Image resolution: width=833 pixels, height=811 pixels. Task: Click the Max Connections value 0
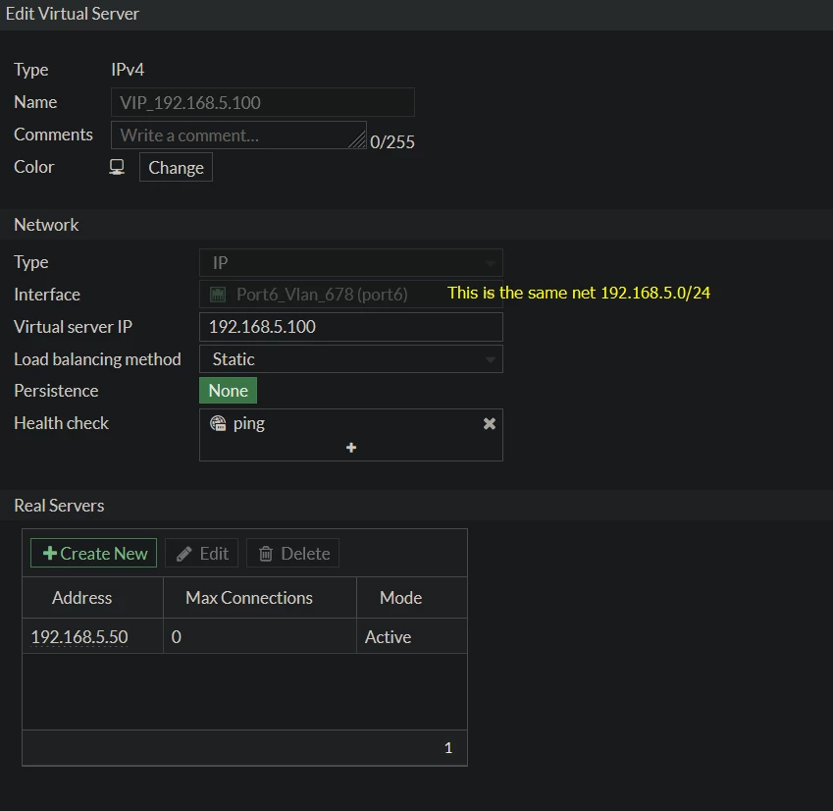[x=177, y=636]
